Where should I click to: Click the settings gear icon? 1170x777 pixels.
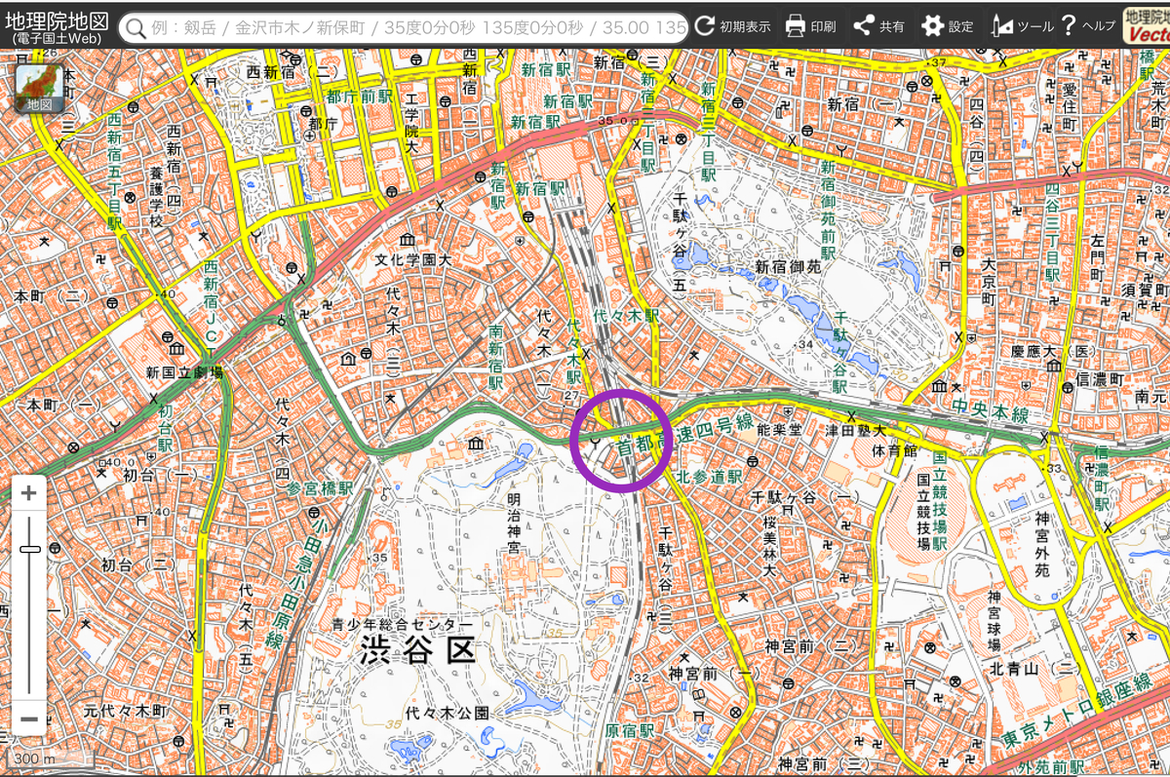point(933,26)
